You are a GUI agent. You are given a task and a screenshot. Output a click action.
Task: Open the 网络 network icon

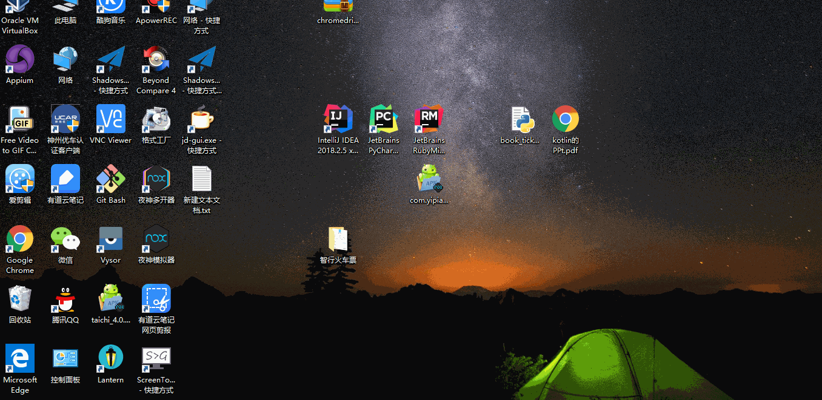point(65,65)
